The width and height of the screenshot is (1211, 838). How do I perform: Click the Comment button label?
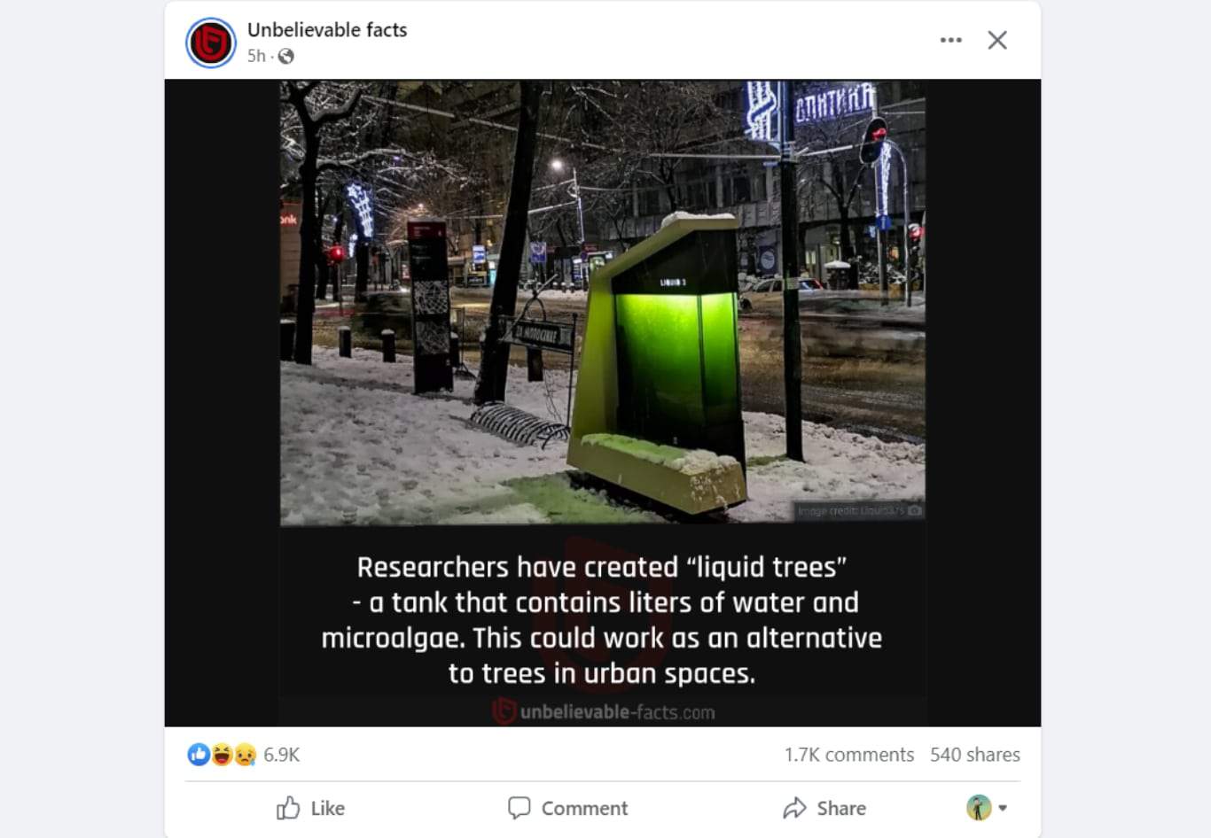584,808
